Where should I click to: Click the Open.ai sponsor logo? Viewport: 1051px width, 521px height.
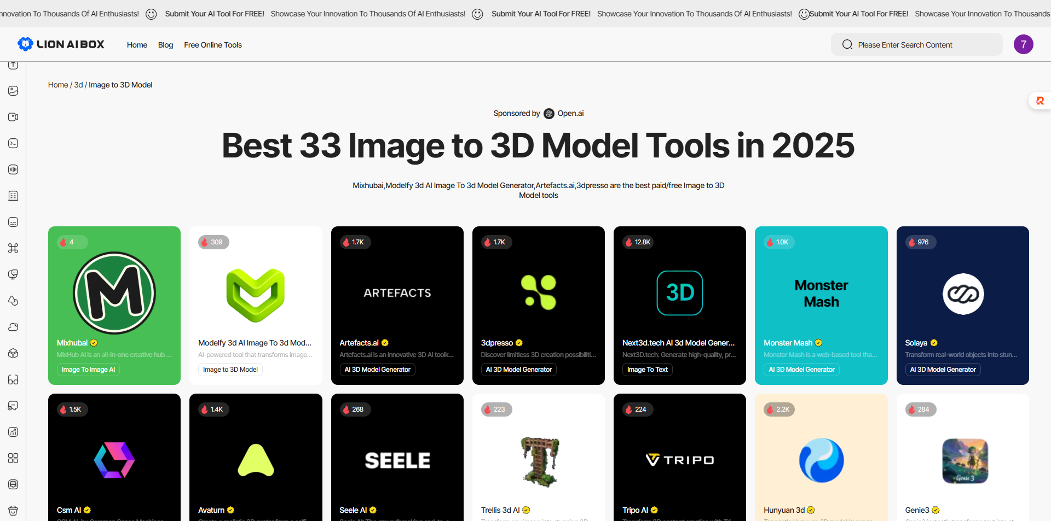click(x=549, y=114)
